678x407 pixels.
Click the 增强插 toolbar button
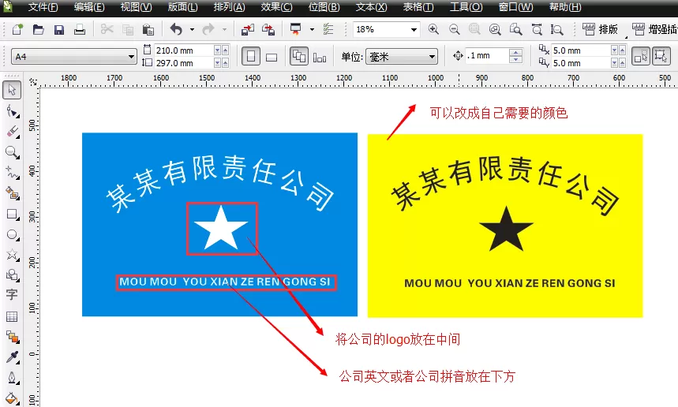tap(654, 29)
